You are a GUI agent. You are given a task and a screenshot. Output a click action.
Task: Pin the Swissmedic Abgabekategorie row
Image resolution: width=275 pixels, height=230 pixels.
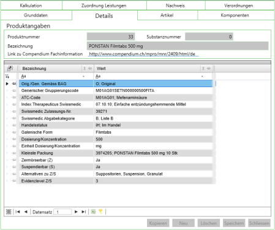tap(14, 118)
